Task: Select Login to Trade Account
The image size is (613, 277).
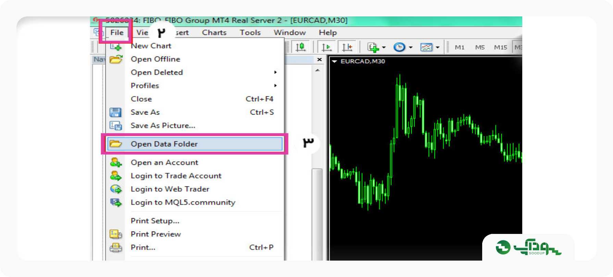Action: (x=195, y=176)
